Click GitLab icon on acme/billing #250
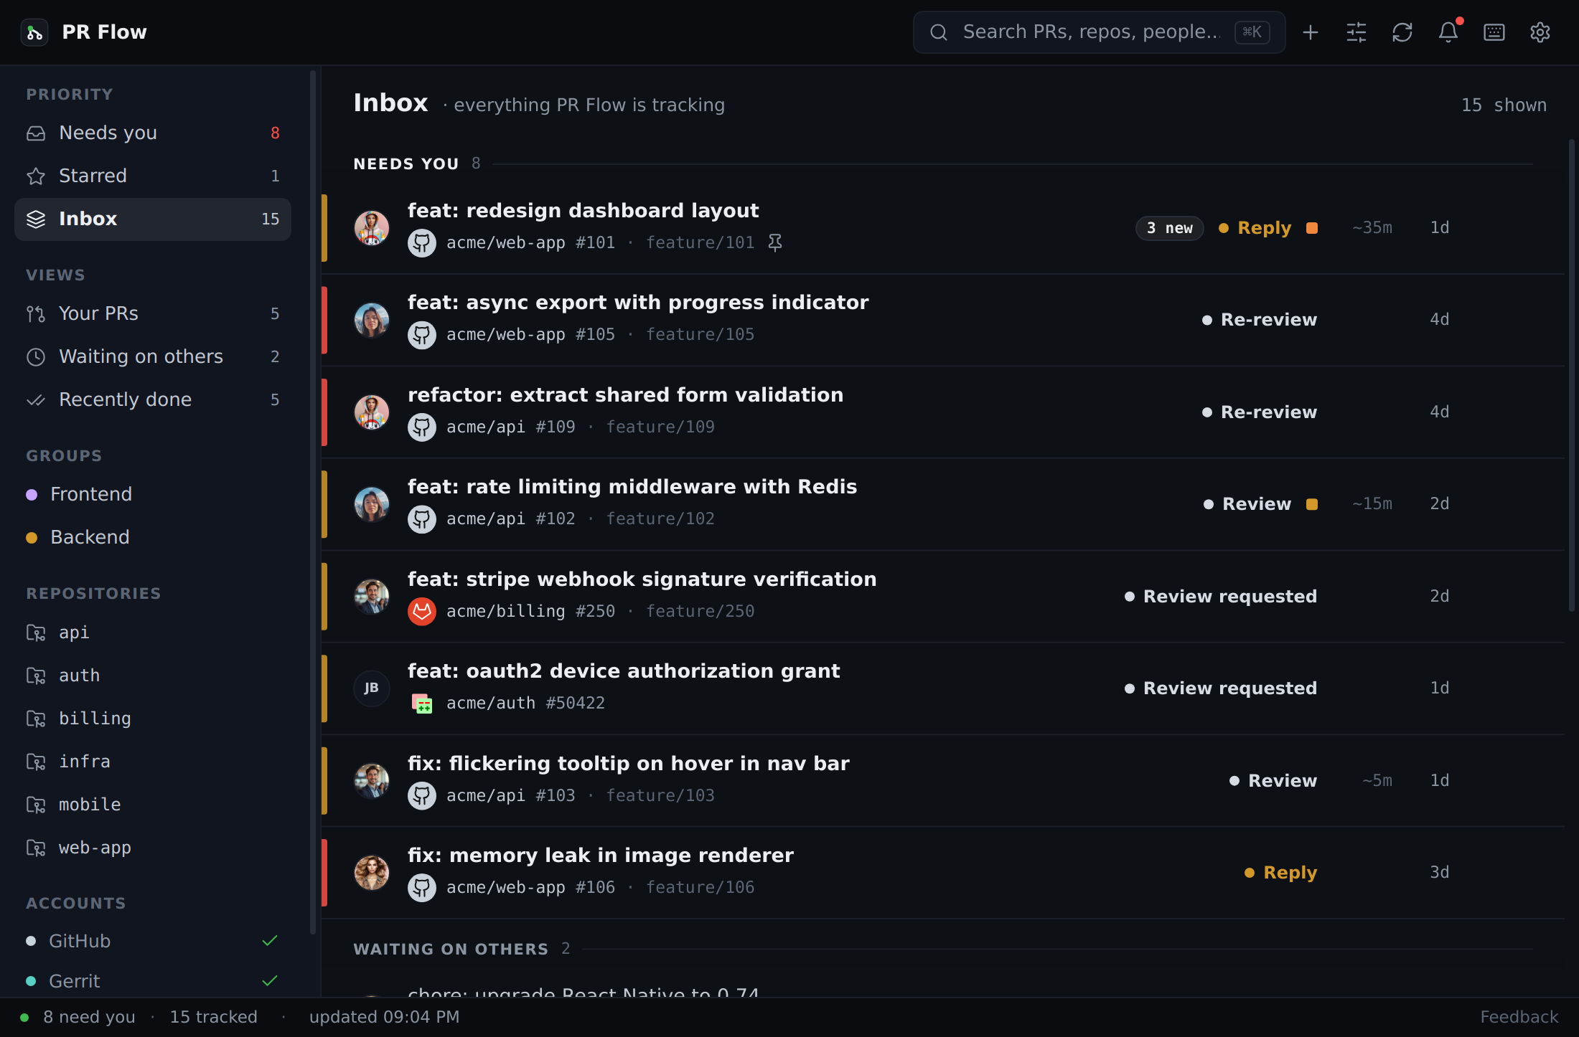 (x=422, y=611)
